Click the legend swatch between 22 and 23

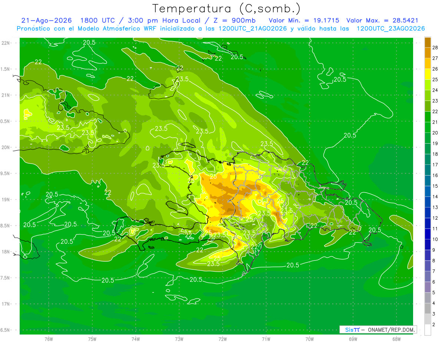click(428, 106)
